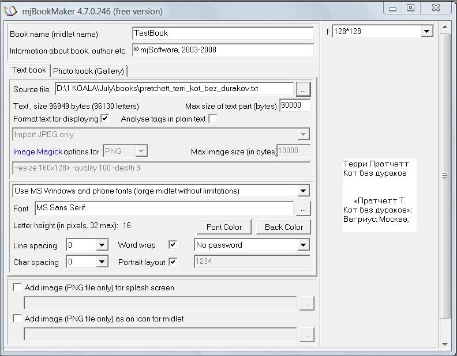This screenshot has width=457, height=356.
Task: Browse for source file with ellipsis button
Action: (x=303, y=89)
